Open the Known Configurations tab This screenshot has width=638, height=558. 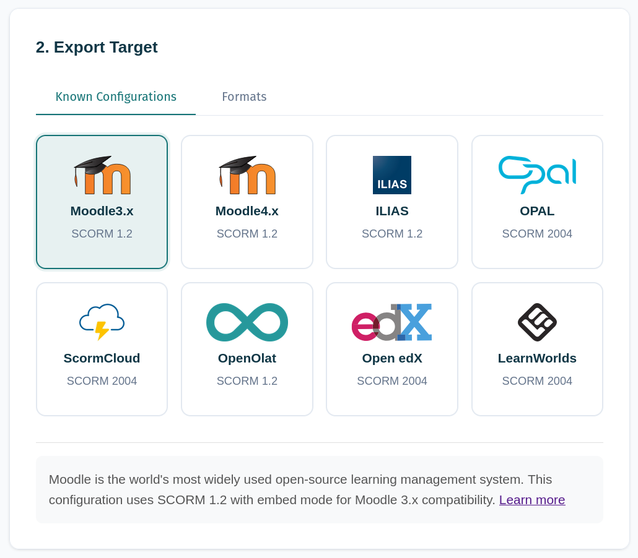[116, 97]
